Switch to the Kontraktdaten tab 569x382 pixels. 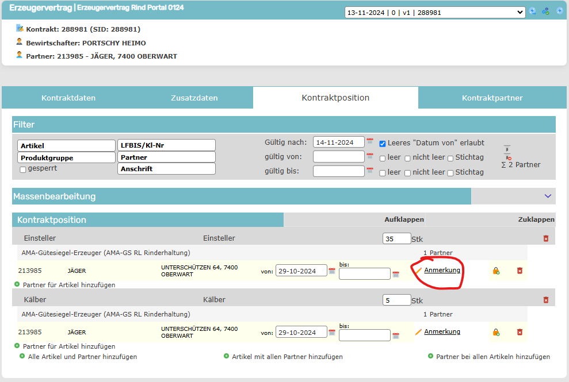pyautogui.click(x=68, y=98)
